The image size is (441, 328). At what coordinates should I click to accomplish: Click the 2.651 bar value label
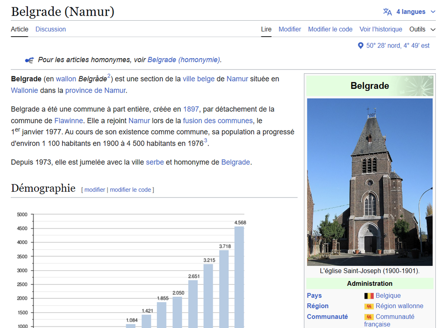194,276
